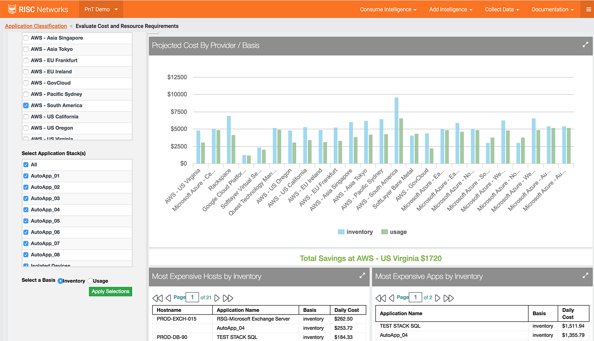Check the AWS - Asia Tokyo checkbox
The width and height of the screenshot is (594, 341).
pyautogui.click(x=26, y=49)
